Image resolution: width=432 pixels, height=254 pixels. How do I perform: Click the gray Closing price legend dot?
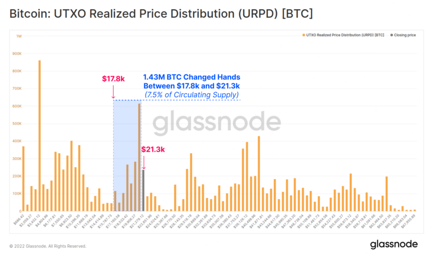pyautogui.click(x=391, y=35)
